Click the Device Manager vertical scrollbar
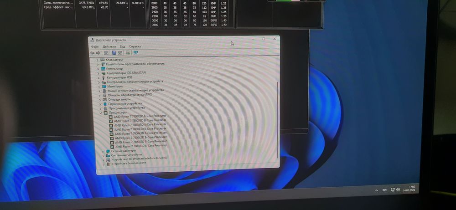Viewport: 456px width, 210px height. click(x=278, y=121)
